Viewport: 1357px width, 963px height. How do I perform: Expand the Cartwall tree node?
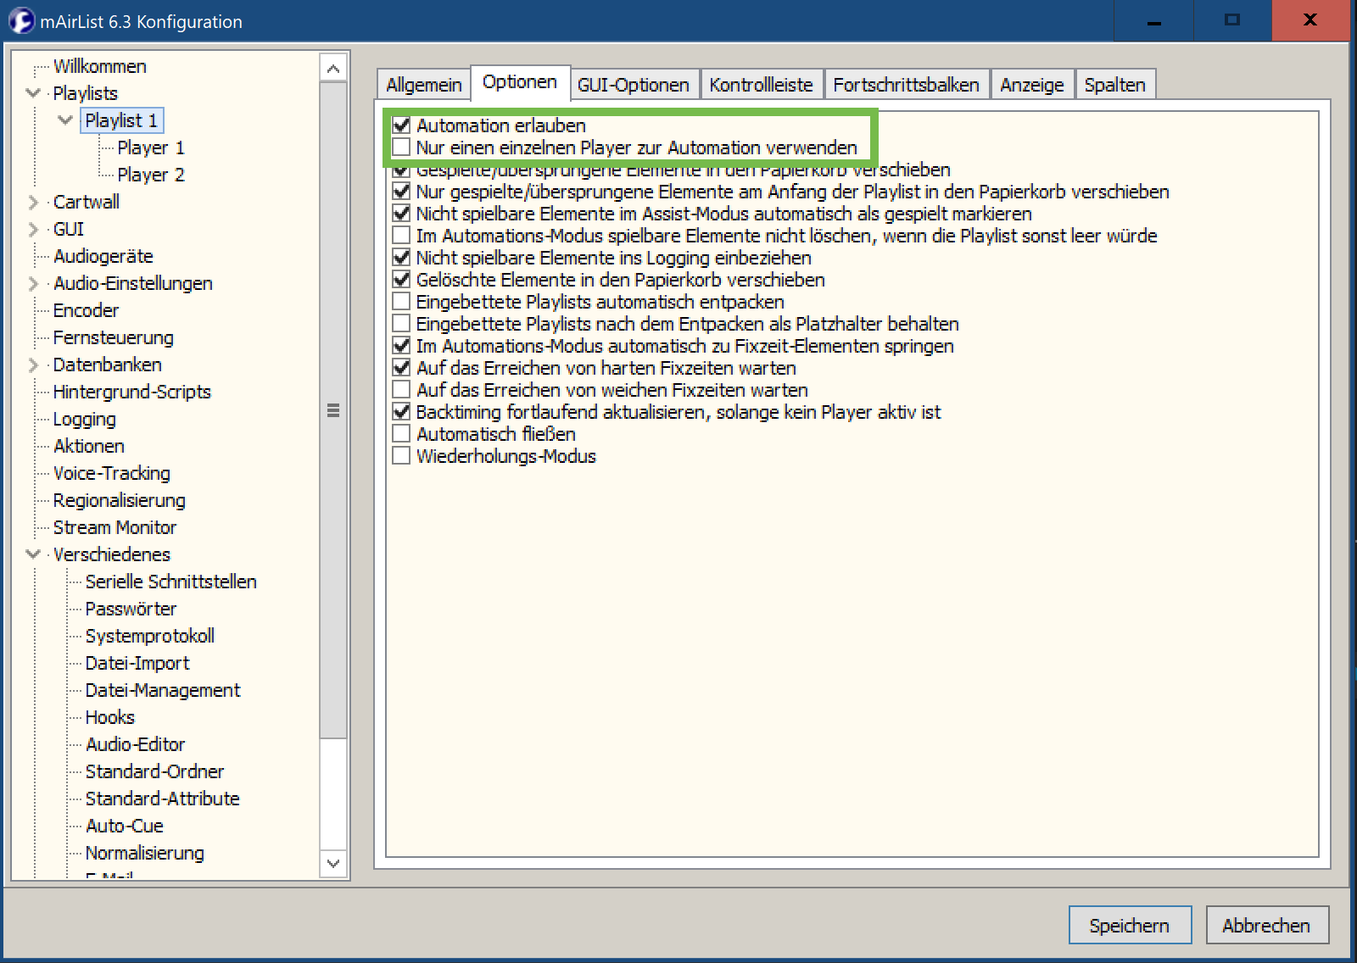coord(34,202)
